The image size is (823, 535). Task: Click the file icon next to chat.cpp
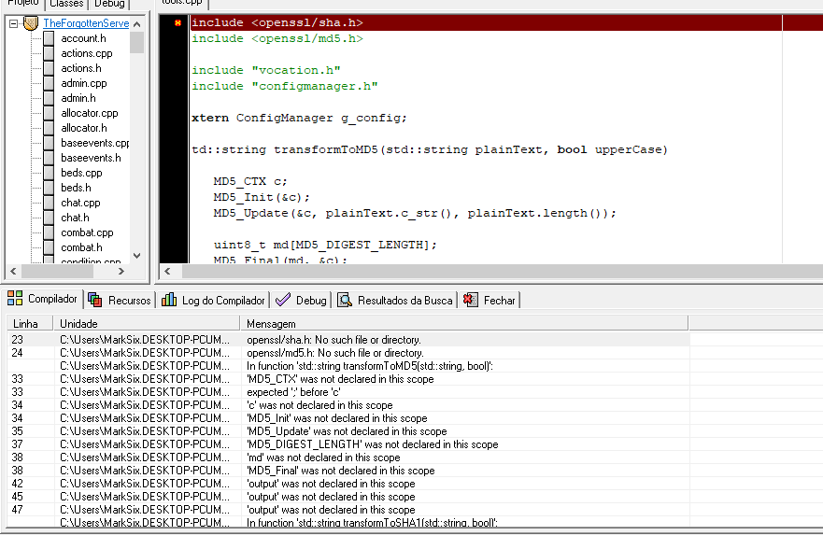(x=49, y=203)
